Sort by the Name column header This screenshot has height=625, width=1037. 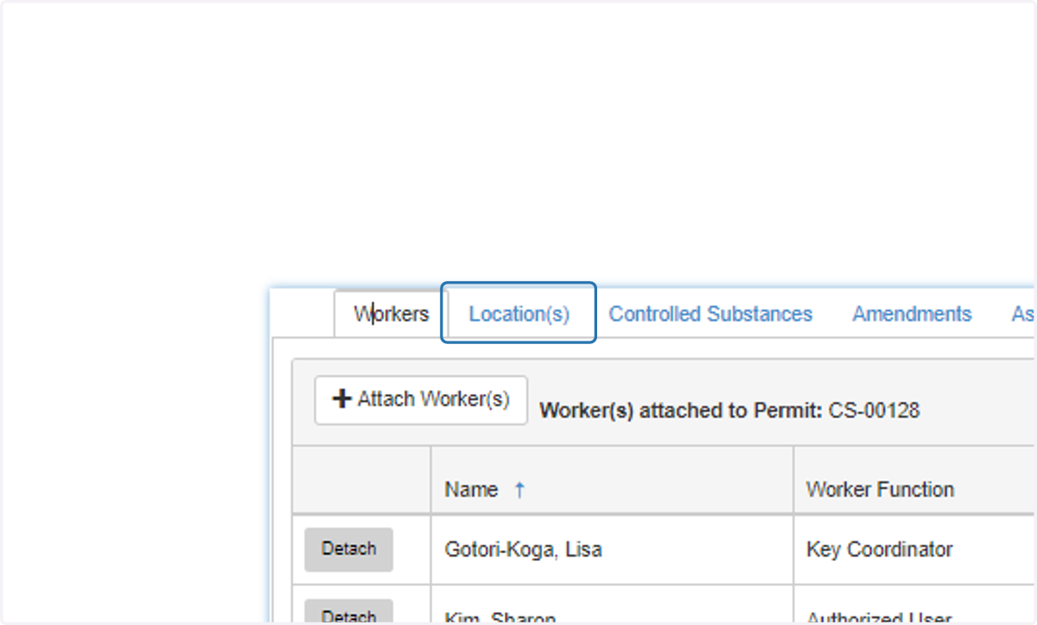point(471,489)
